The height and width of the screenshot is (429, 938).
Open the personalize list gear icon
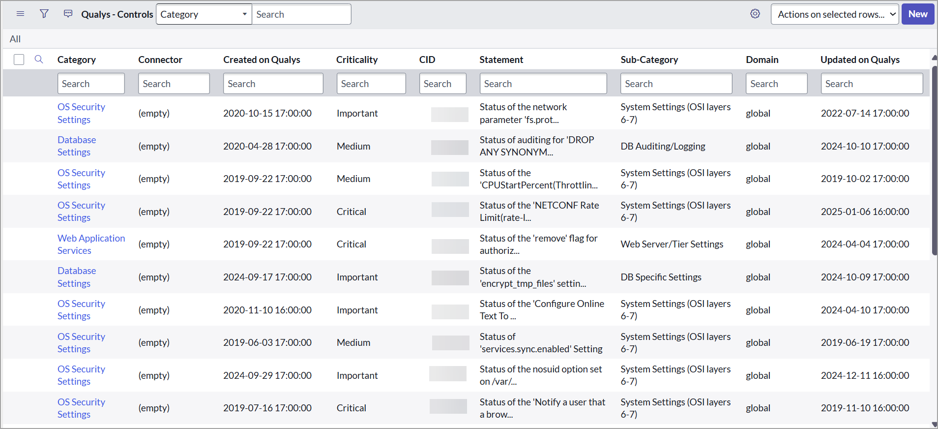pyautogui.click(x=755, y=14)
